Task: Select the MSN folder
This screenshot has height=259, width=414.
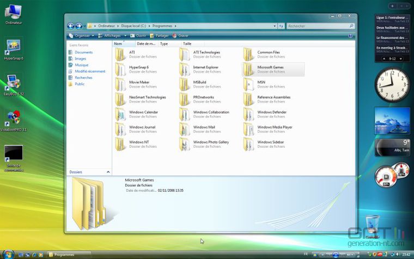Action: (x=264, y=85)
